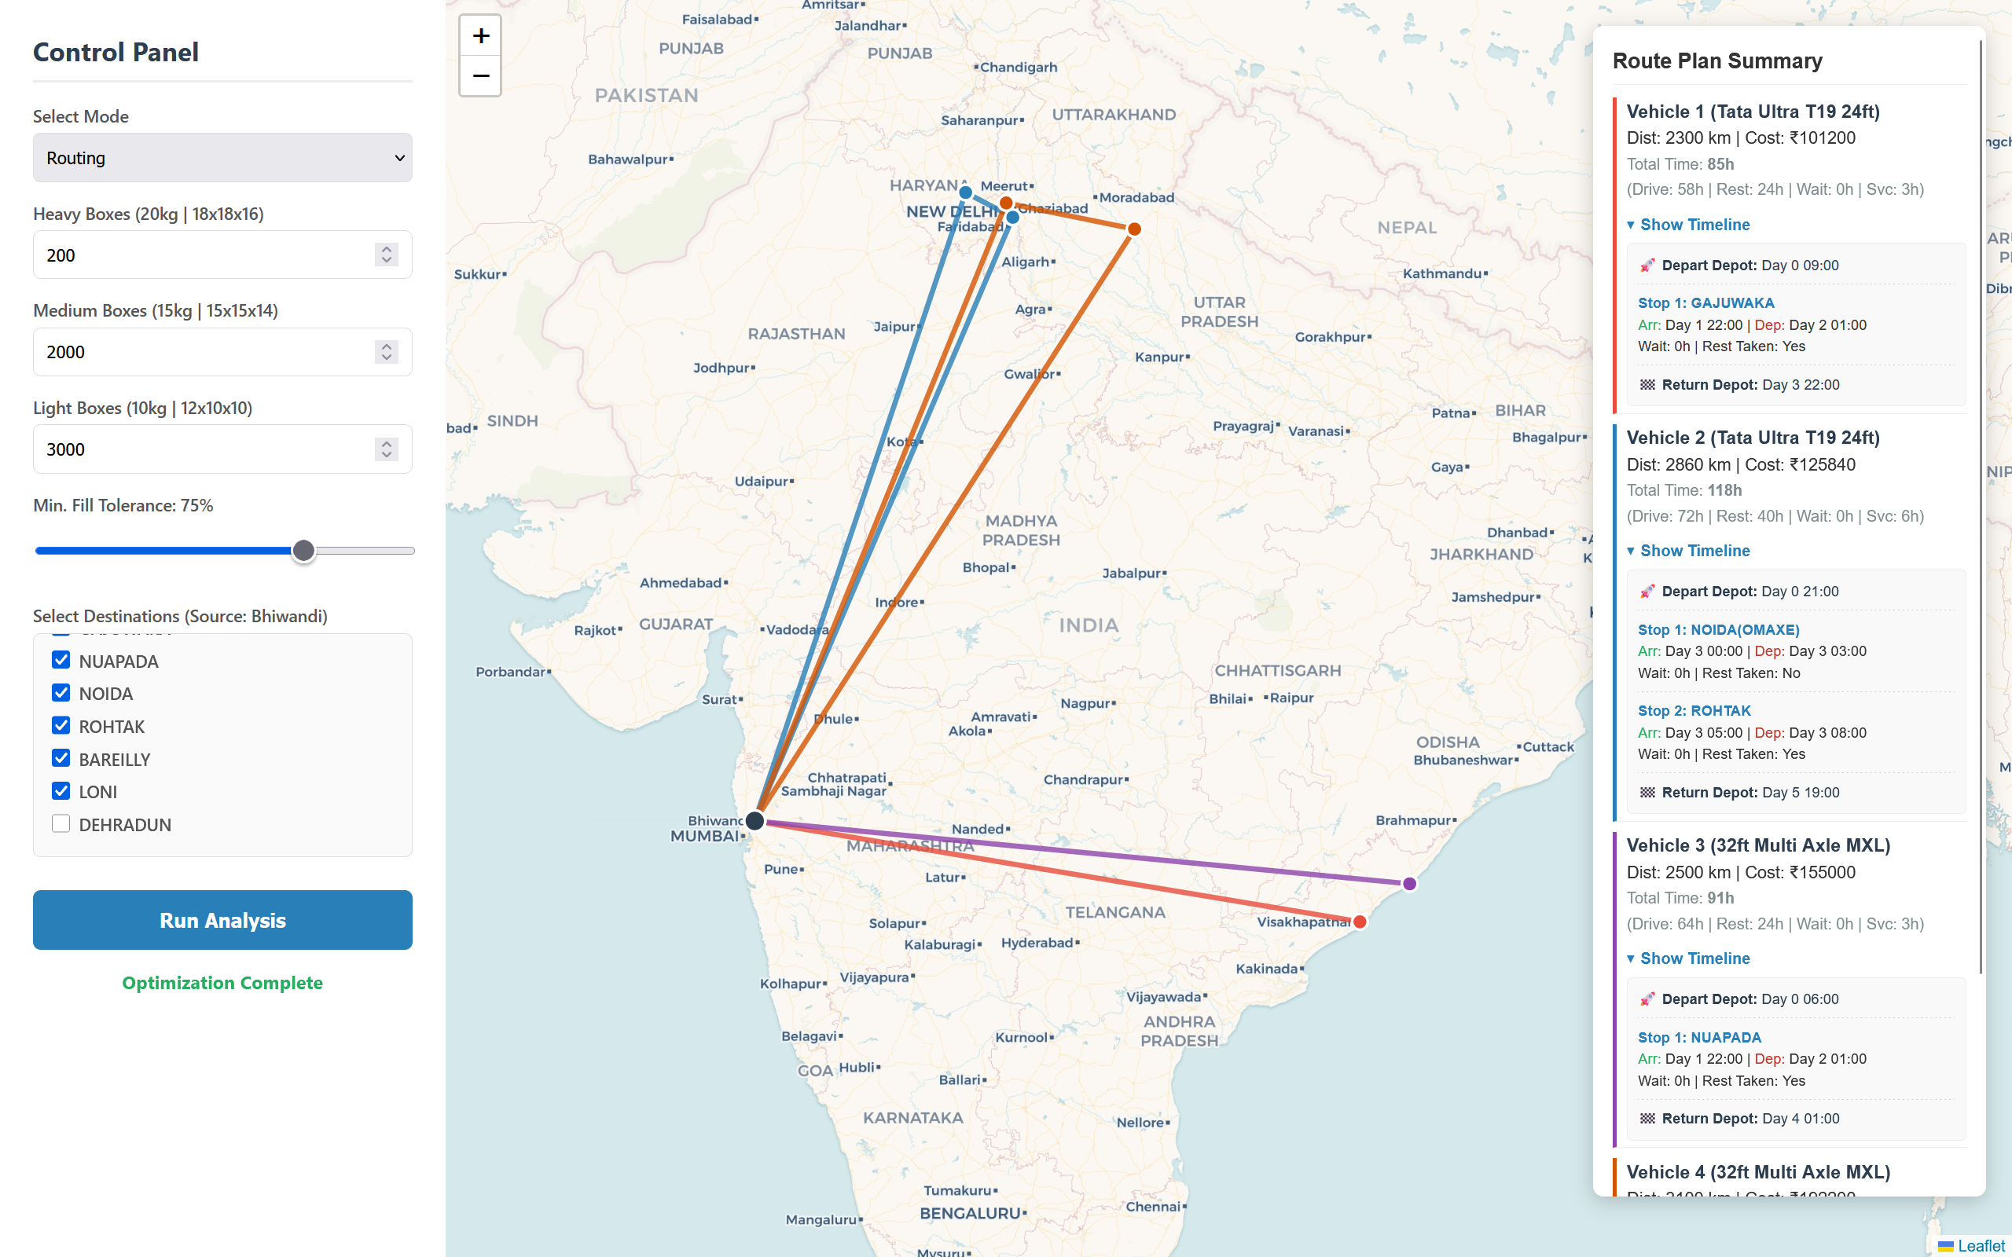Click the checkered flag in Vehicle 3 timeline

tap(1647, 1118)
